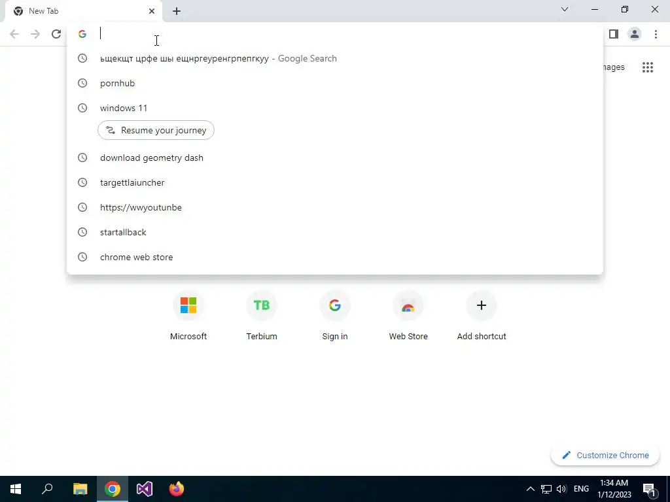Image resolution: width=670 pixels, height=502 pixels.
Task: Open File Explorer from the taskbar
Action: coord(80,489)
